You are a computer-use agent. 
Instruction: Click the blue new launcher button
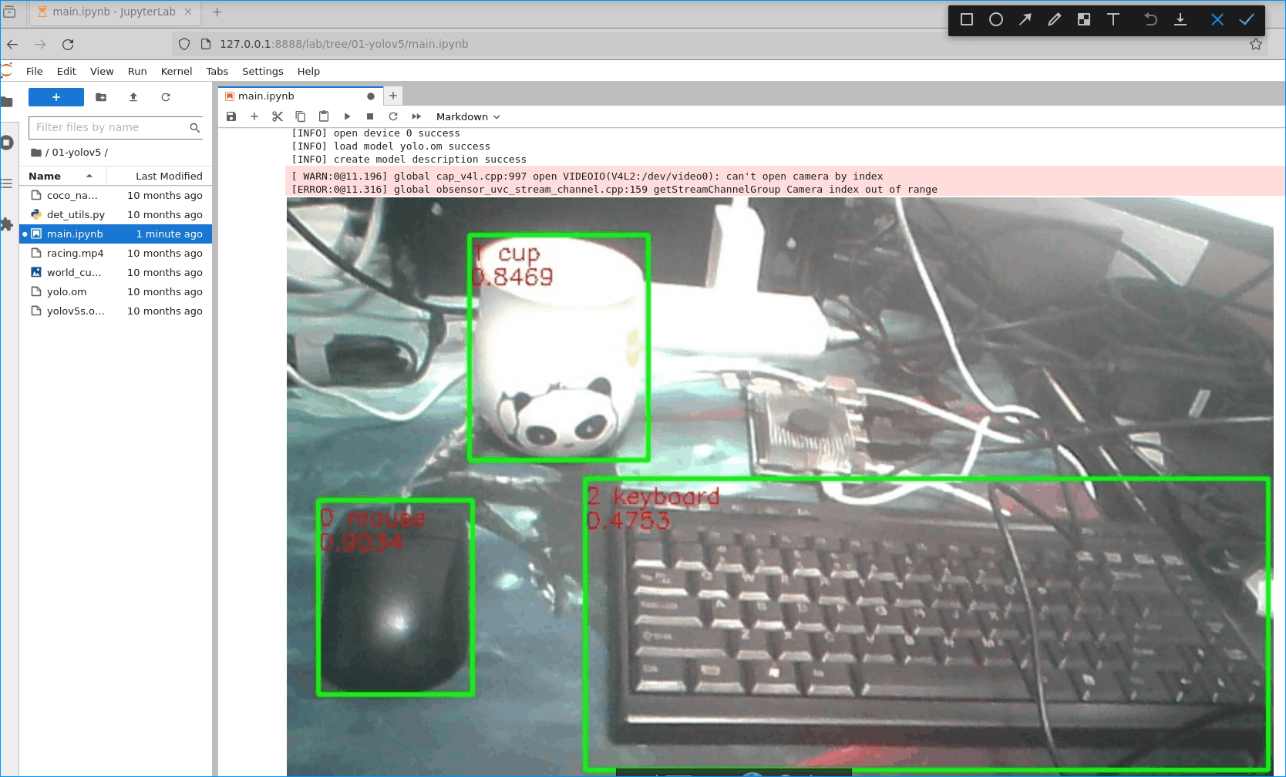56,97
